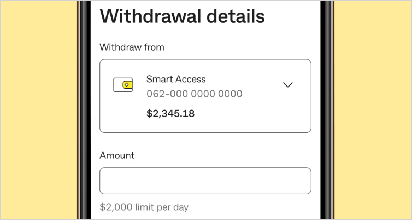Click the word details in the title
Screen dimensions: 412x220
point(234,16)
